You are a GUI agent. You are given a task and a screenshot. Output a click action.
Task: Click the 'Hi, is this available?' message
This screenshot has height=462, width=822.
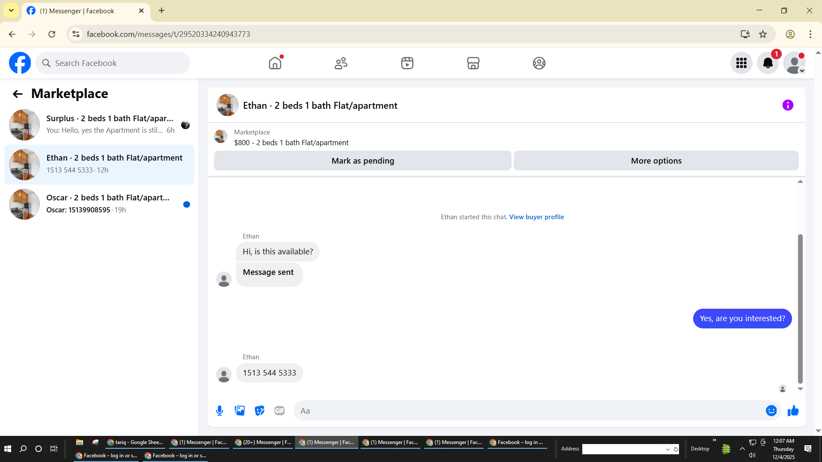[277, 251]
